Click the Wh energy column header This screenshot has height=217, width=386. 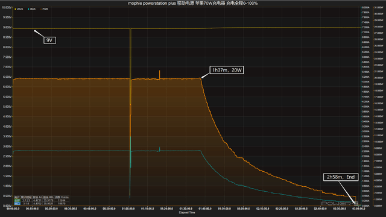(x=48, y=197)
